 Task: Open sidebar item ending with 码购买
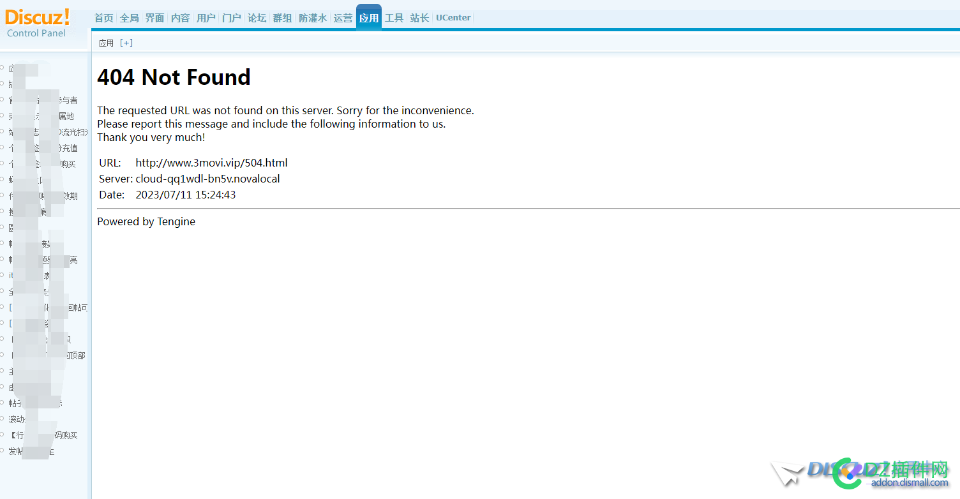pyautogui.click(x=43, y=435)
